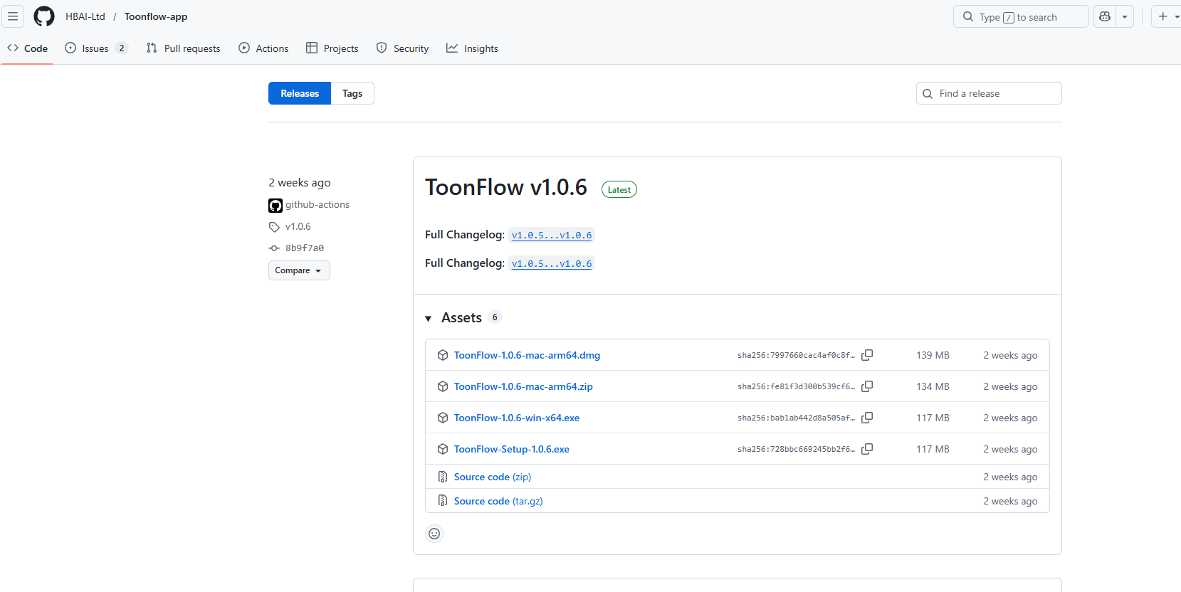Open the create new plus dropdown
The image size is (1181, 592).
point(1166,16)
